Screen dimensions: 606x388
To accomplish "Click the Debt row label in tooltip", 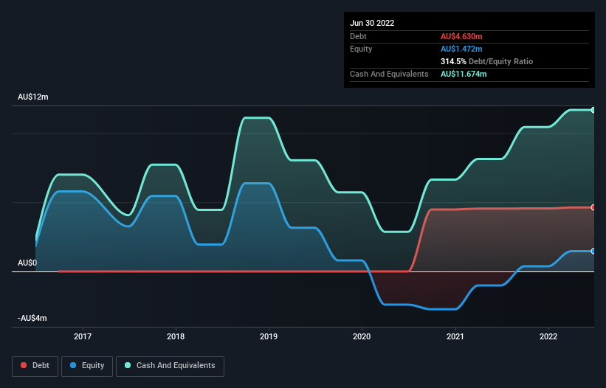I will tap(358, 36).
